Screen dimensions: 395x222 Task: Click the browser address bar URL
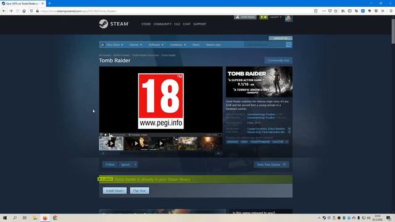point(78,11)
